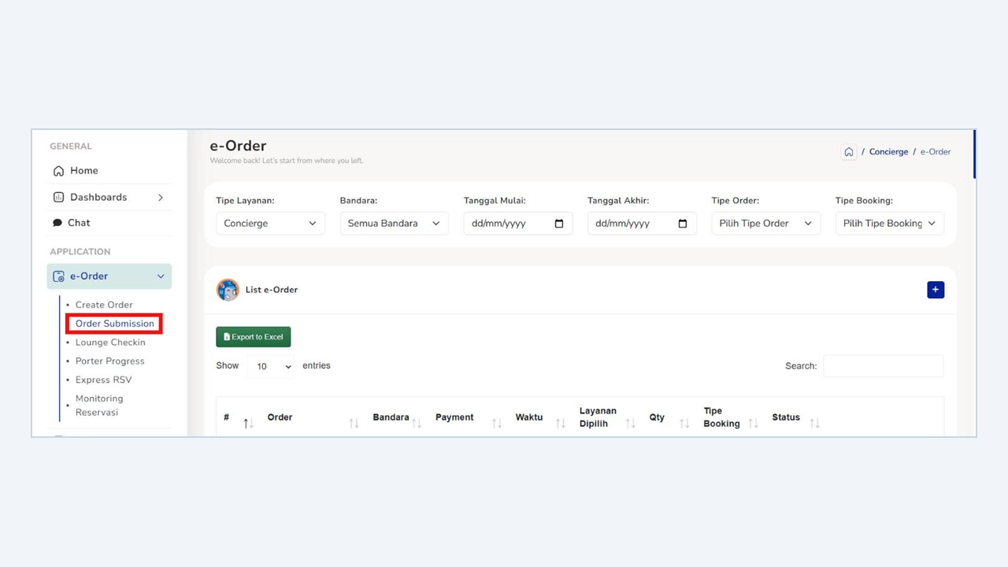Sort table by Status column arrows
Viewport: 1008px width, 567px height.
pos(815,424)
